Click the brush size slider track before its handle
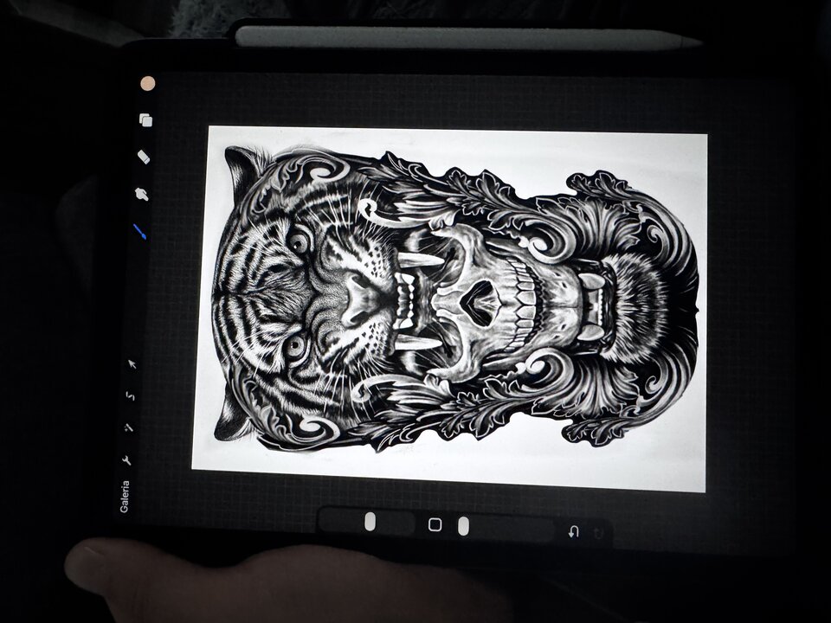831x623 pixels. coord(342,521)
